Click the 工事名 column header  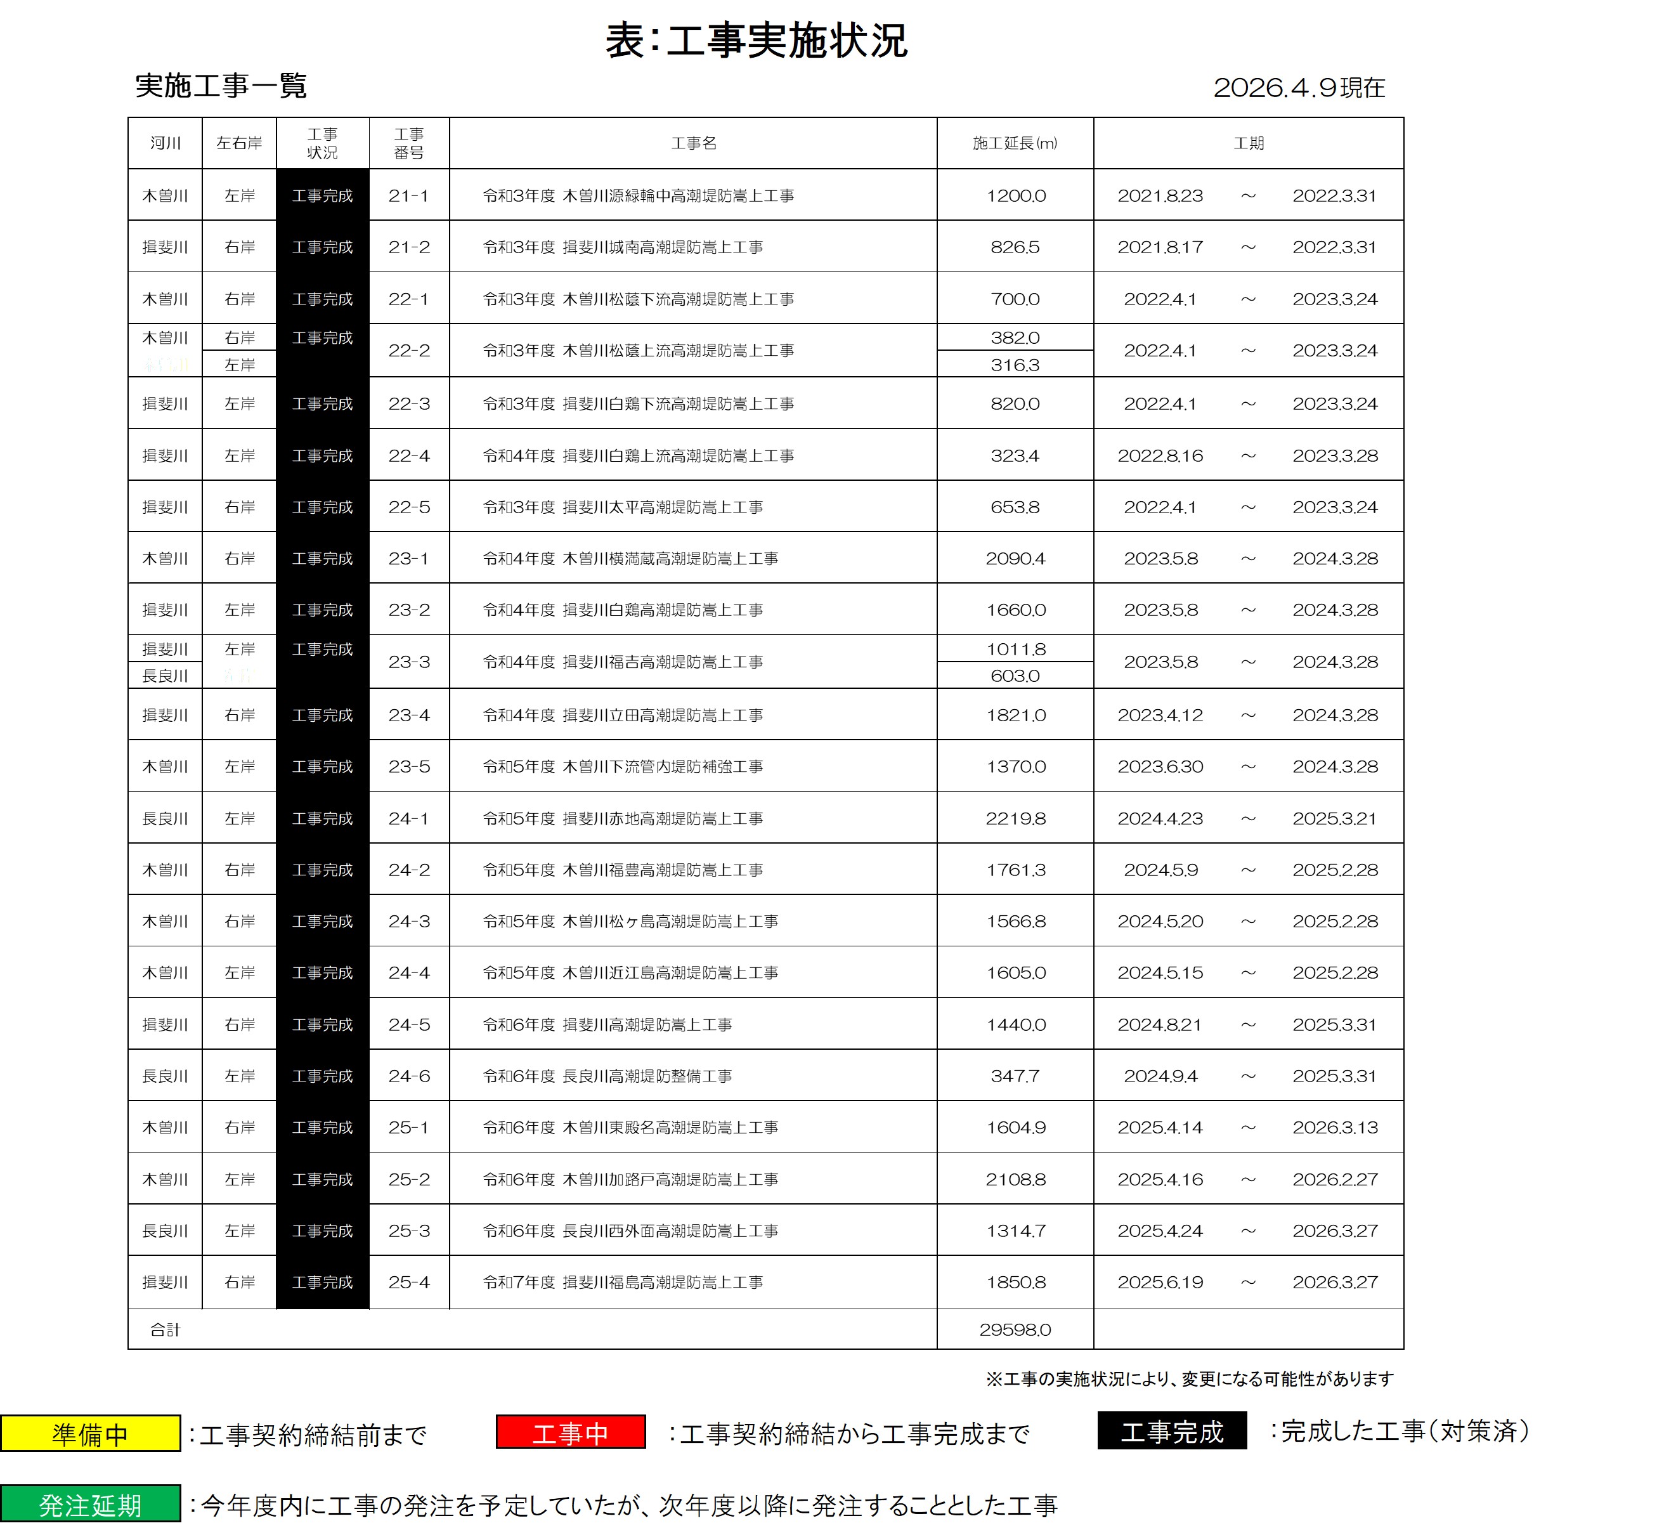(x=692, y=143)
